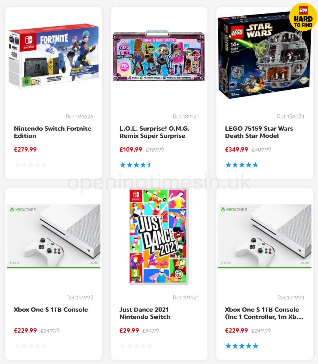318x364 pixels.
Task: Open LEGO 75159 Star Wars Death Star Model listing
Action: click(x=259, y=132)
